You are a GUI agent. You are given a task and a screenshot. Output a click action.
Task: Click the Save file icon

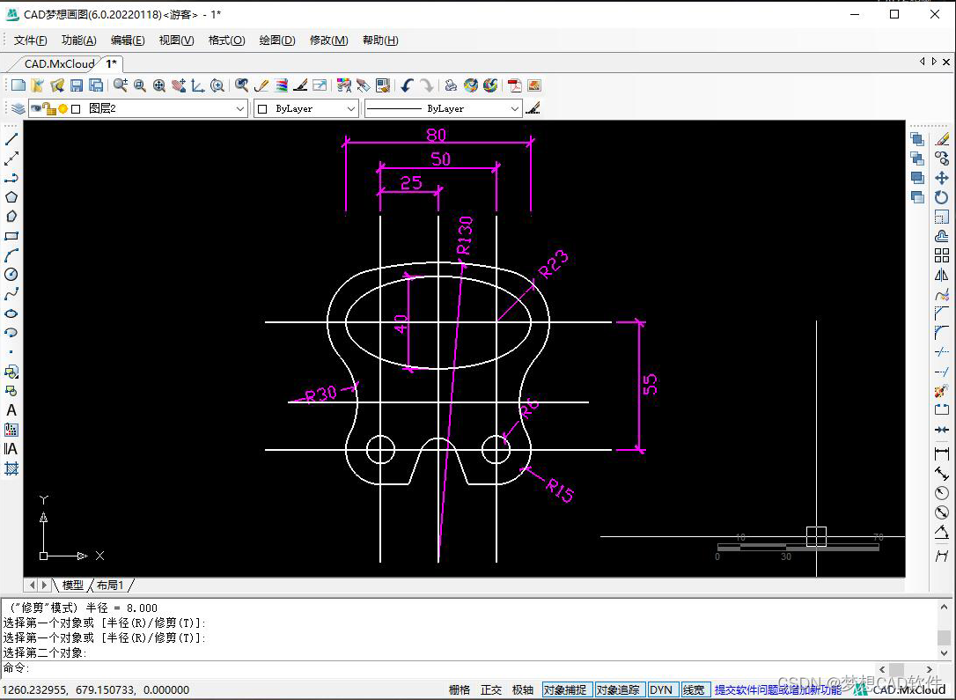[x=77, y=85]
